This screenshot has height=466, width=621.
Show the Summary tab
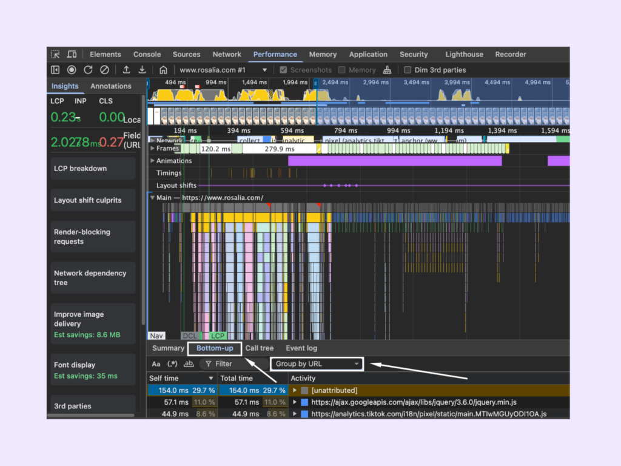tap(169, 348)
